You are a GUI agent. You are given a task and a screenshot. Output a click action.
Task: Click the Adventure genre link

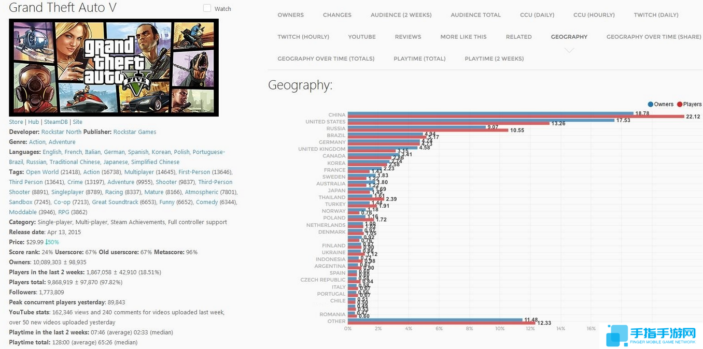coord(62,142)
